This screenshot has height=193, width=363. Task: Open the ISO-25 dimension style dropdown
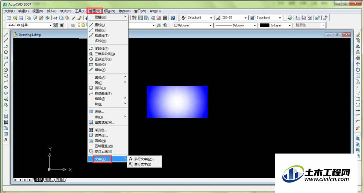click(x=245, y=18)
